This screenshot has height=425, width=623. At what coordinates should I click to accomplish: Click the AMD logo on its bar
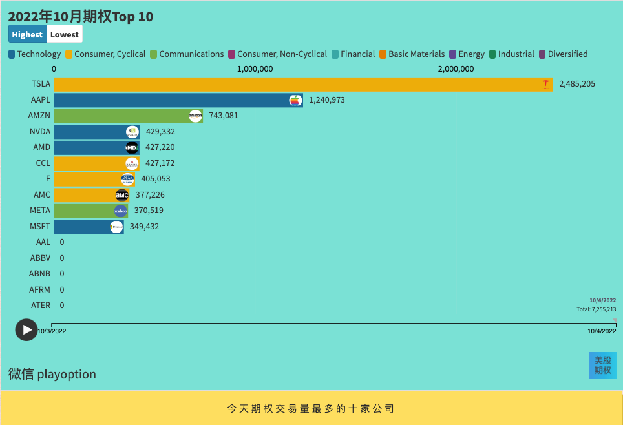[132, 148]
